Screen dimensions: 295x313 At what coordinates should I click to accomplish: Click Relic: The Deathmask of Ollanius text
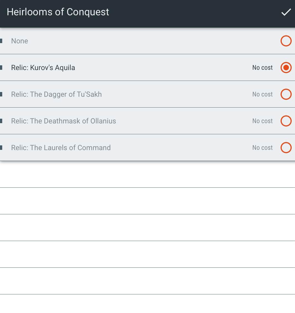[x=63, y=121]
